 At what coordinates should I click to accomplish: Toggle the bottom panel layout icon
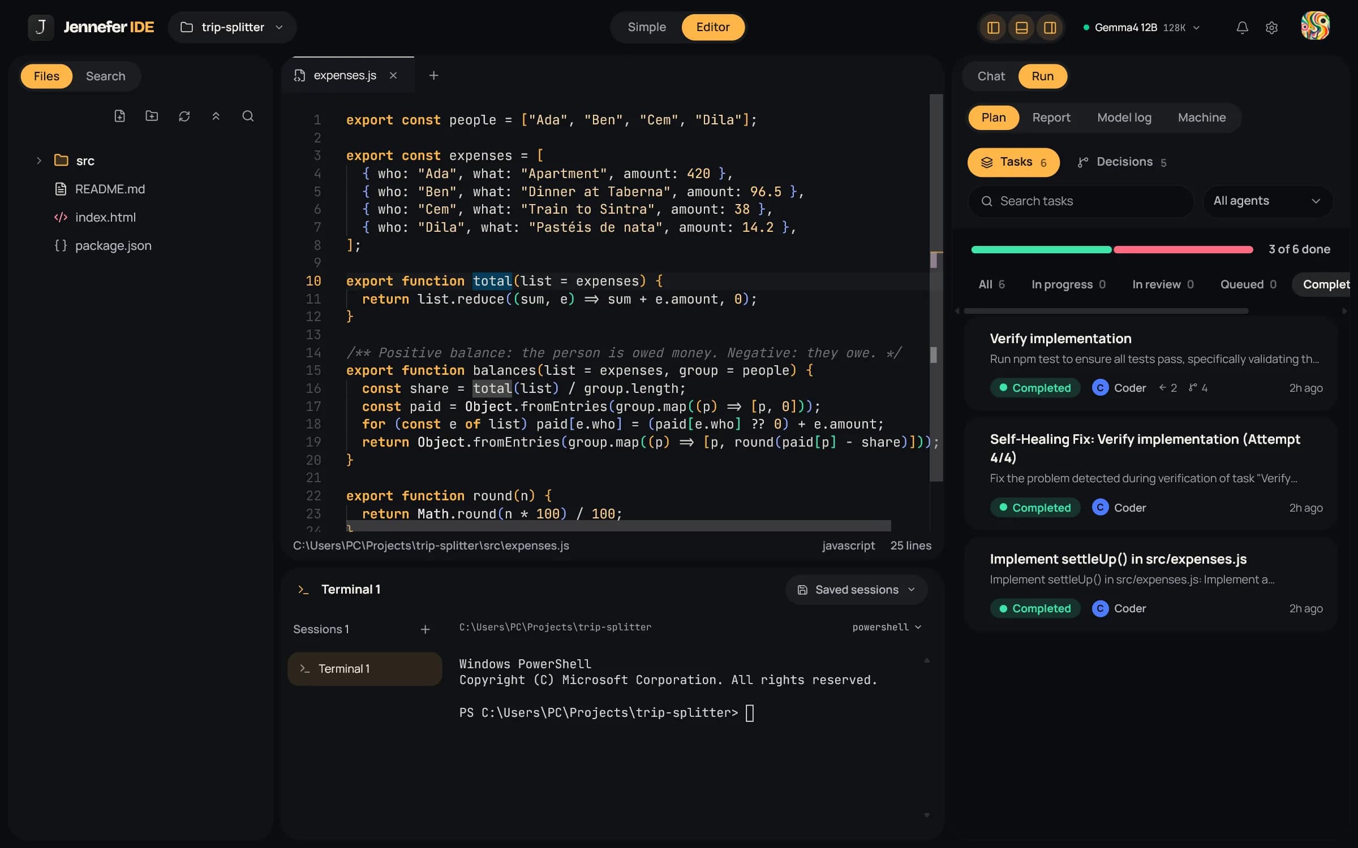[1021, 27]
